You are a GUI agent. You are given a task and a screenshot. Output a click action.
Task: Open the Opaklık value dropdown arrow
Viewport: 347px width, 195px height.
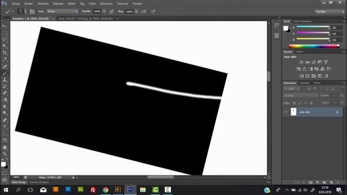coord(104,11)
